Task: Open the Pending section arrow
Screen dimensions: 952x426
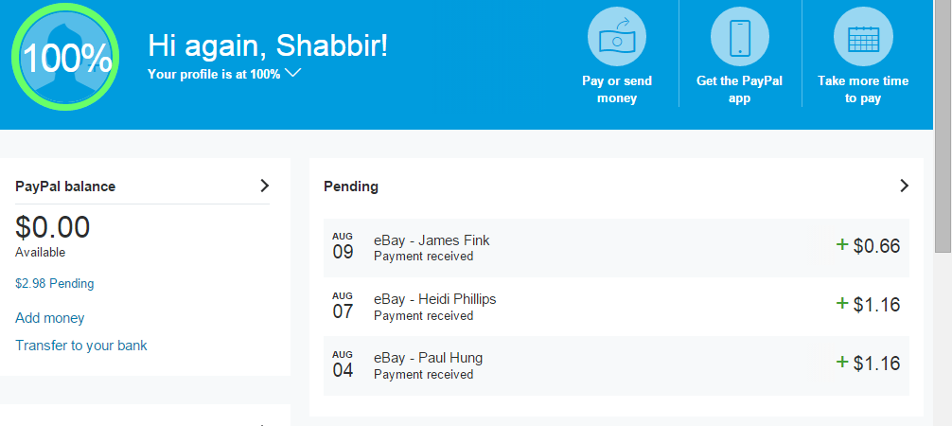Action: coord(904,186)
